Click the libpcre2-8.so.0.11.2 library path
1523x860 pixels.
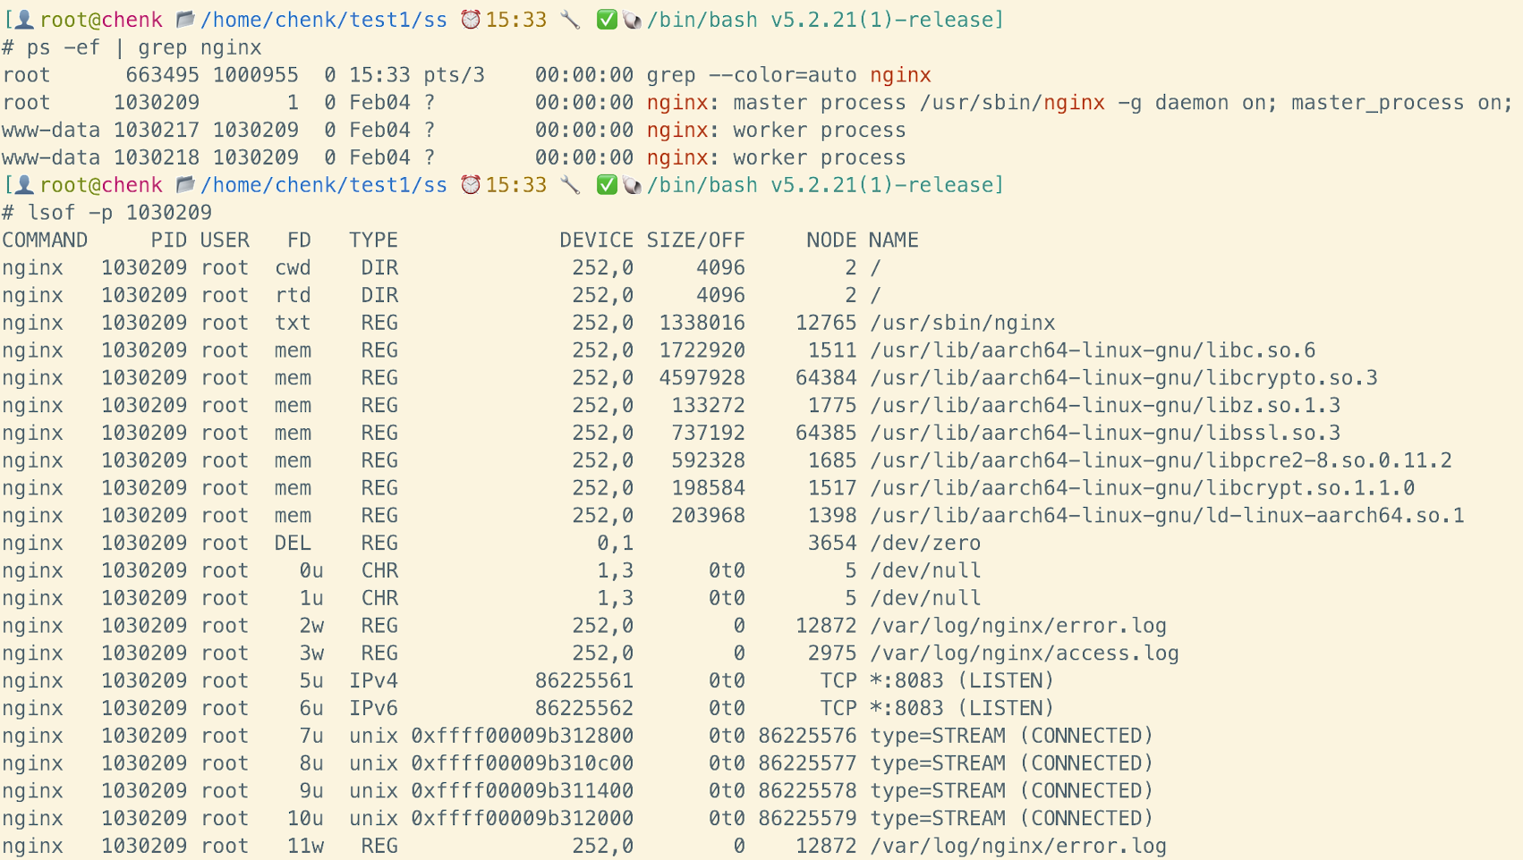(x=1160, y=460)
